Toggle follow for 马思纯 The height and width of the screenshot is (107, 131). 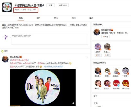(x=98, y=55)
